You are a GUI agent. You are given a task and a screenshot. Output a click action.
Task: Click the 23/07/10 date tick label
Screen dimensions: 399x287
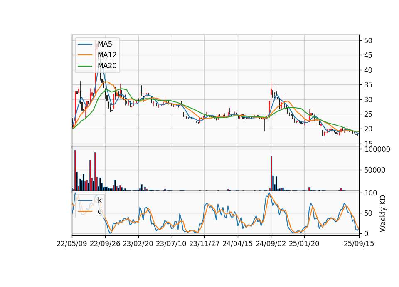tap(171, 244)
